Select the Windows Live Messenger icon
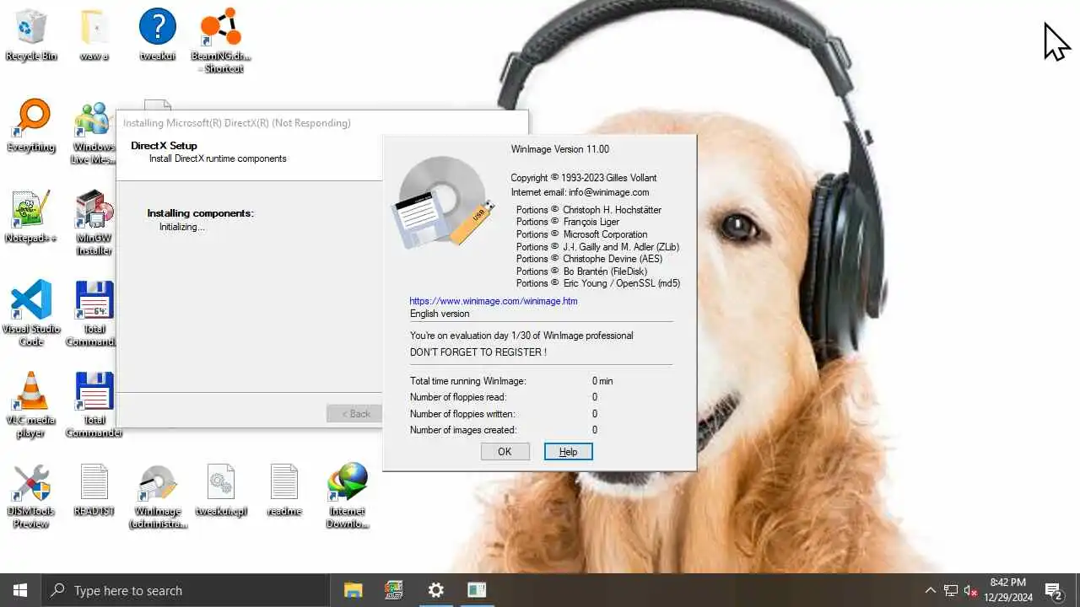The height and width of the screenshot is (607, 1080). [93, 132]
